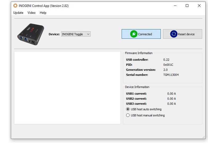208x145 pixels.
Task: Click the orange INOGENI app icon in title bar
Action: 15,6
